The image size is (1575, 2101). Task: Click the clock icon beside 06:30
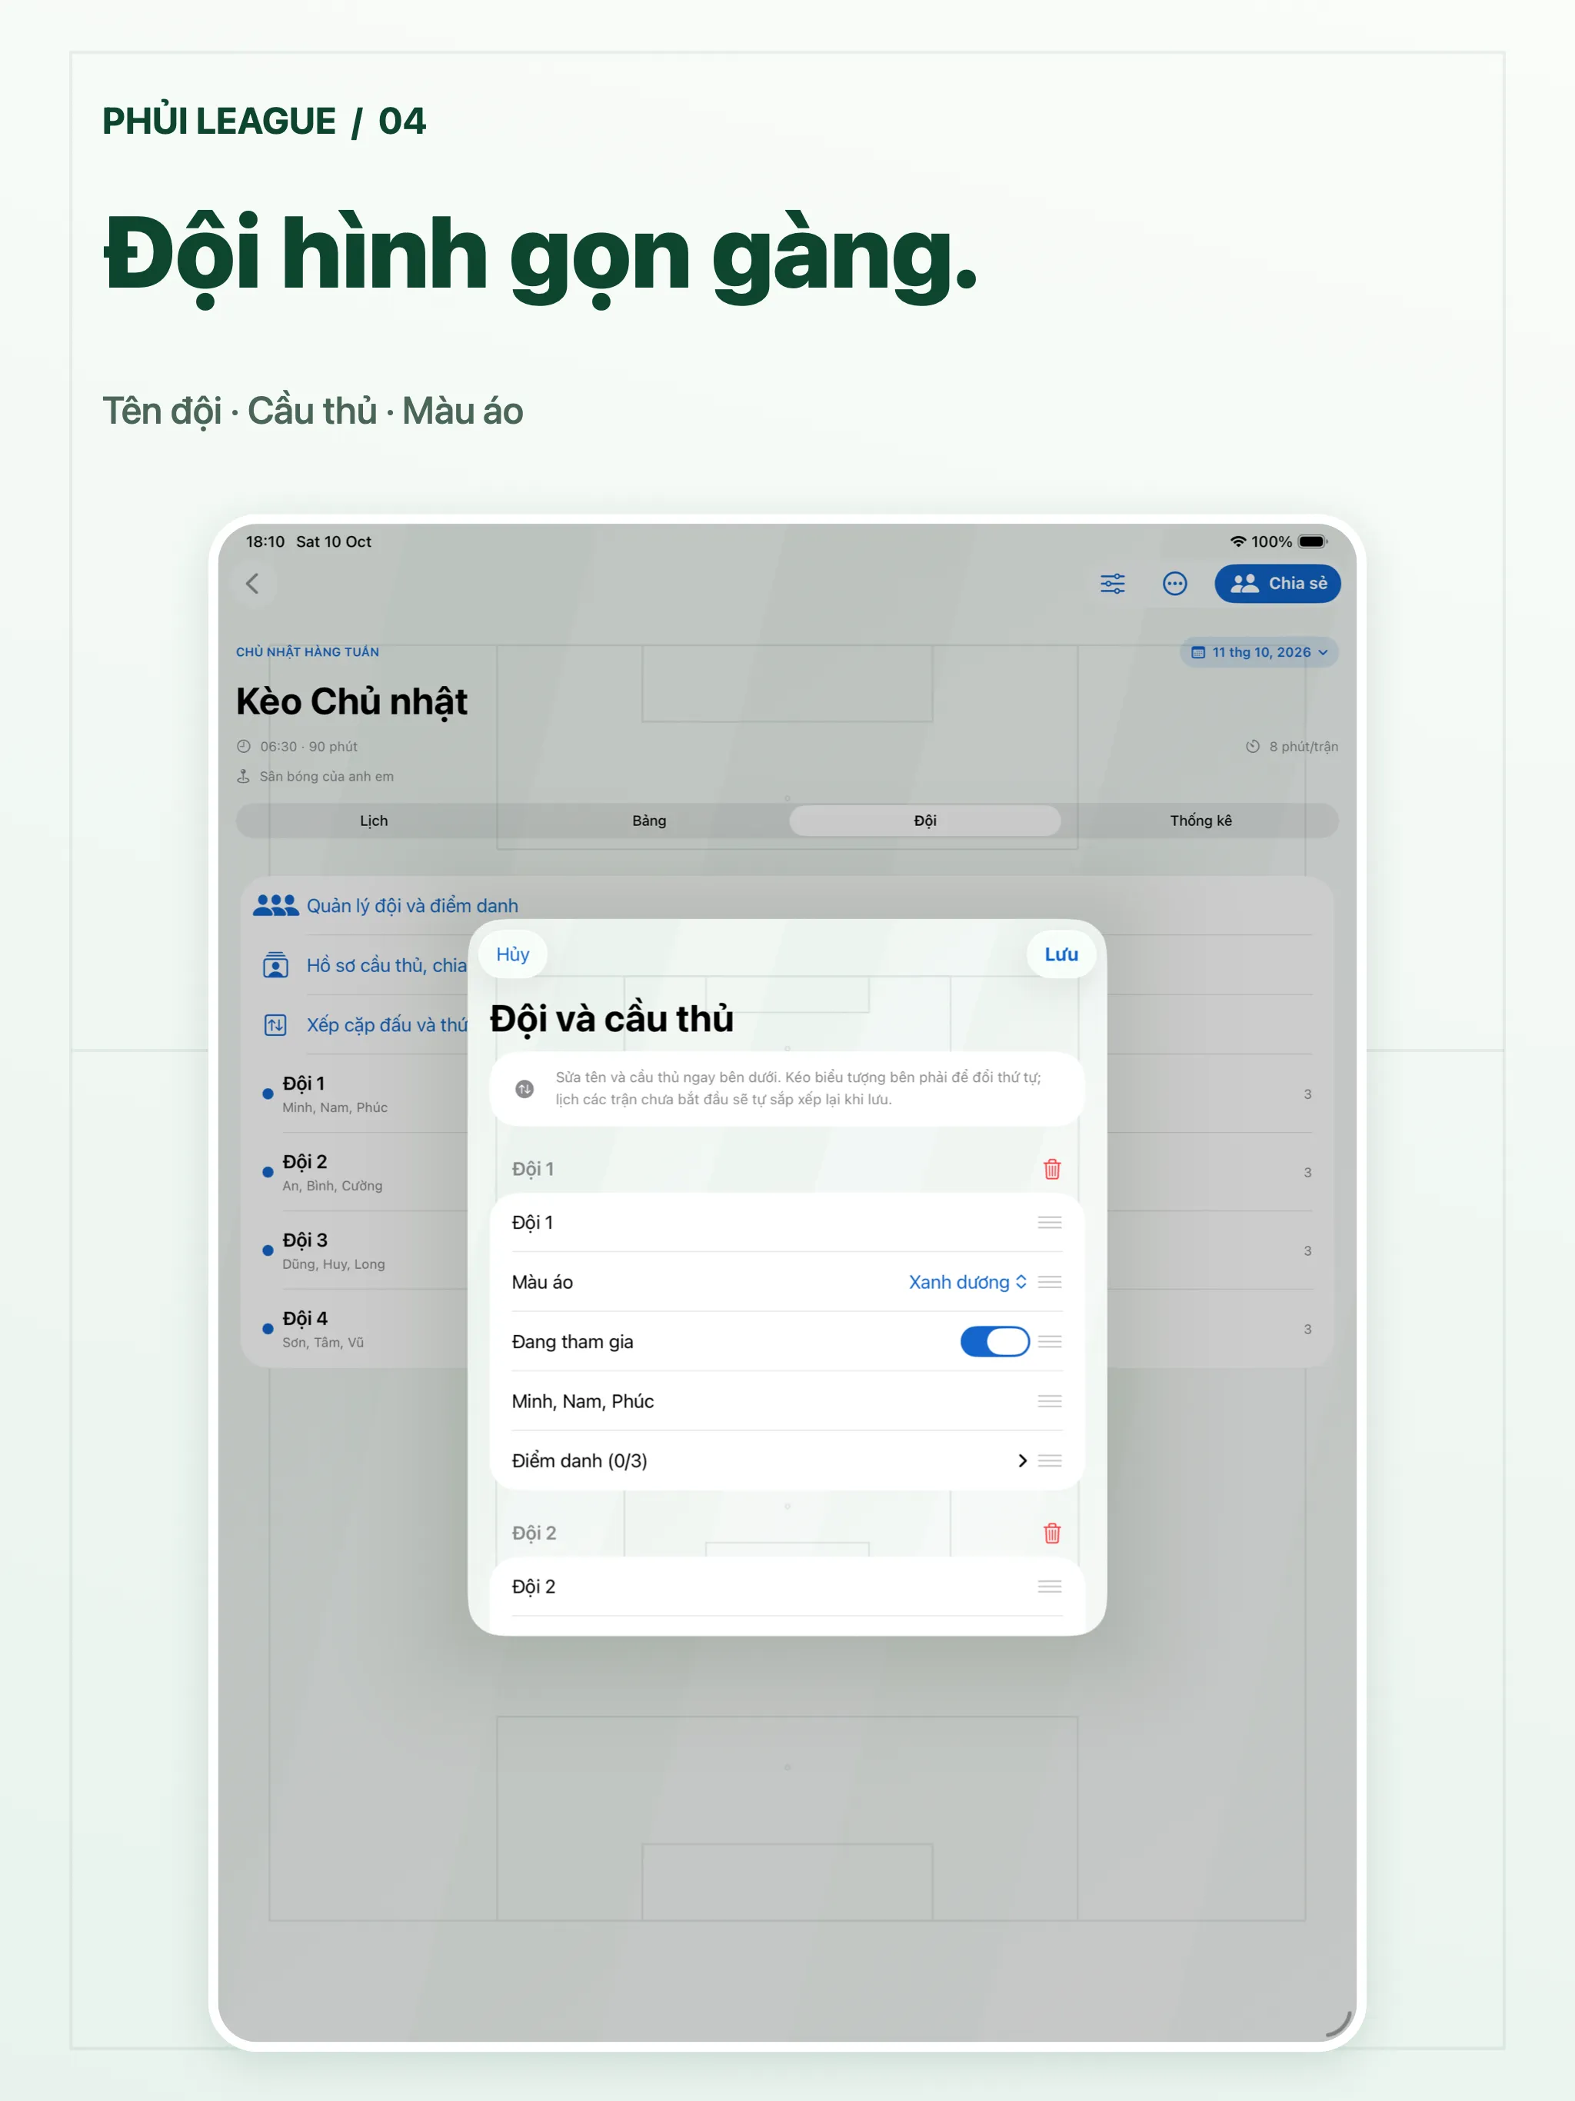click(x=244, y=747)
